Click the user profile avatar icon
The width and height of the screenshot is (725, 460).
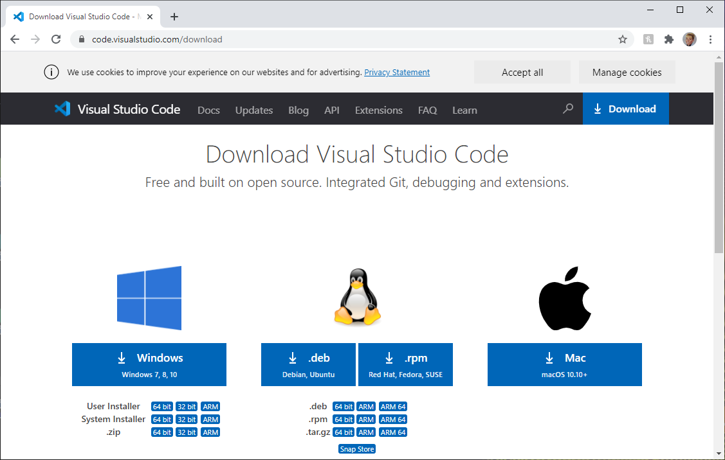coord(689,39)
